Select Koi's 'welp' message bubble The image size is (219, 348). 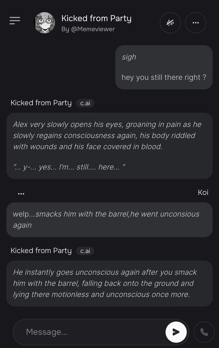coord(109,219)
